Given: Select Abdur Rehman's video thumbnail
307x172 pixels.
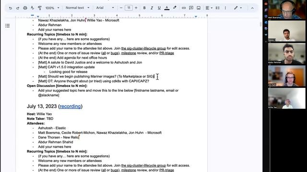Looking at the screenshot, I should pyautogui.click(x=286, y=53).
